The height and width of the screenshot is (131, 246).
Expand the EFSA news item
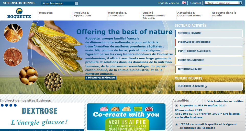(176, 124)
